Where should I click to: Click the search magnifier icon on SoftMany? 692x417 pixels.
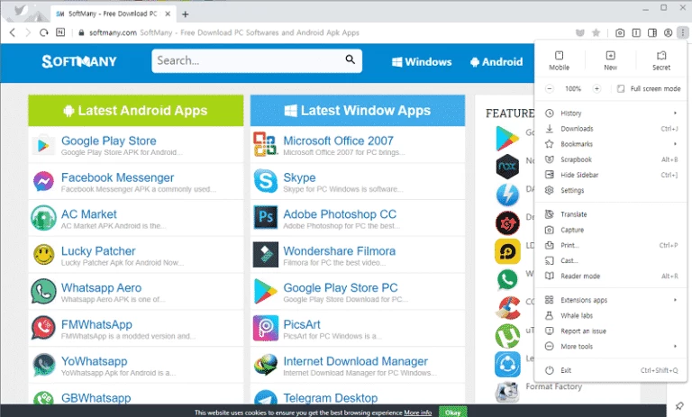tap(351, 61)
